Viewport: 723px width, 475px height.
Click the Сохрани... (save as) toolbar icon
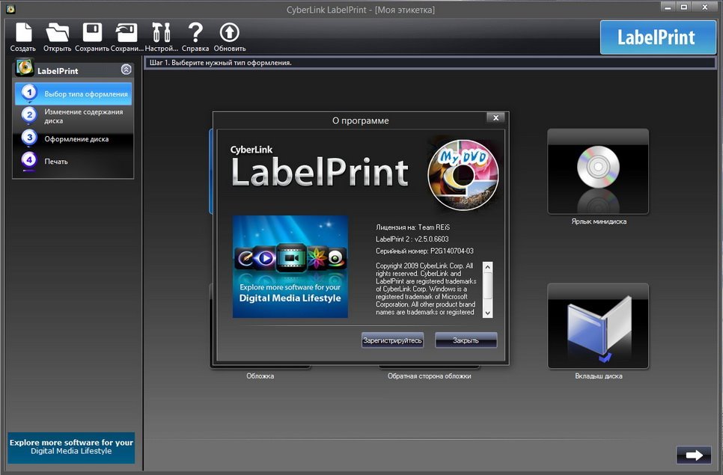point(126,33)
